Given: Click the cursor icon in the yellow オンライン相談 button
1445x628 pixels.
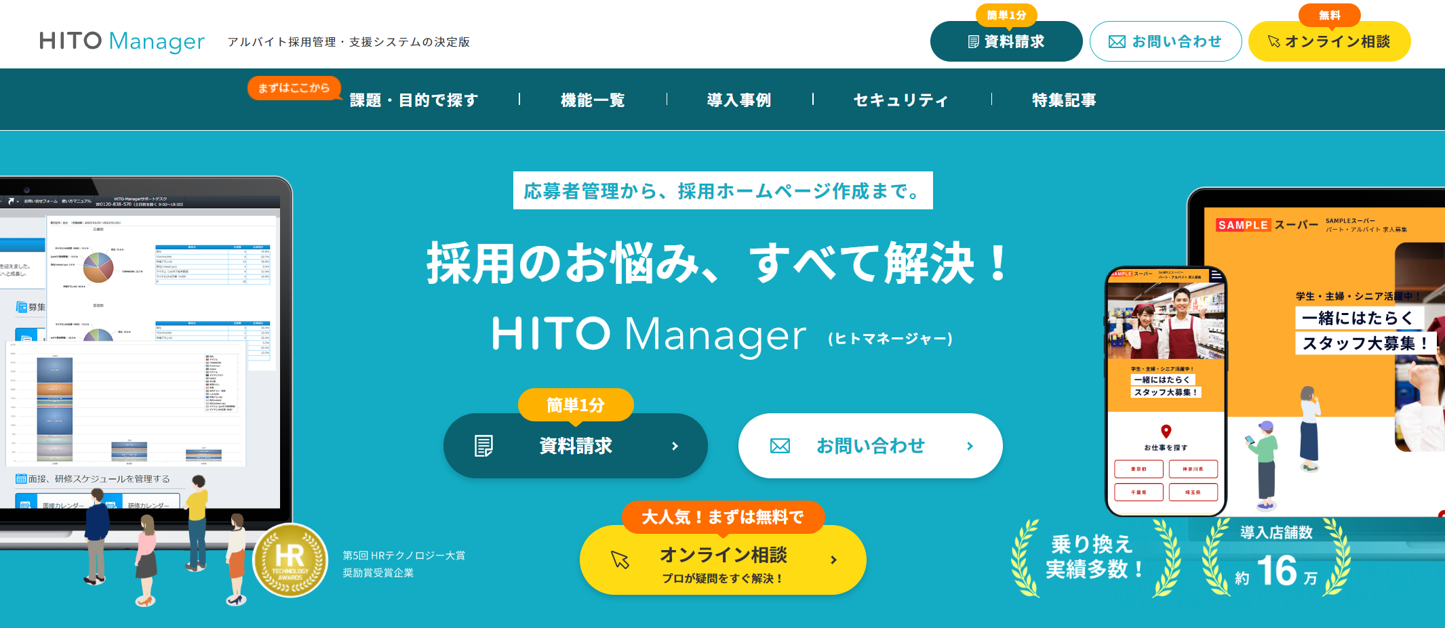Looking at the screenshot, I should 1273,41.
